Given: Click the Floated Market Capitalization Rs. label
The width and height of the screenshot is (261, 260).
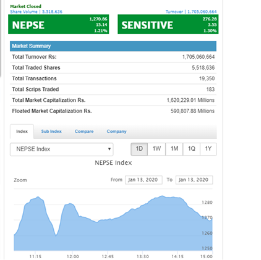Looking at the screenshot, I should (52, 111).
